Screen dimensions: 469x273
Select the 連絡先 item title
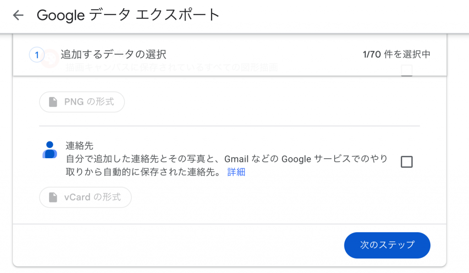pyautogui.click(x=80, y=146)
